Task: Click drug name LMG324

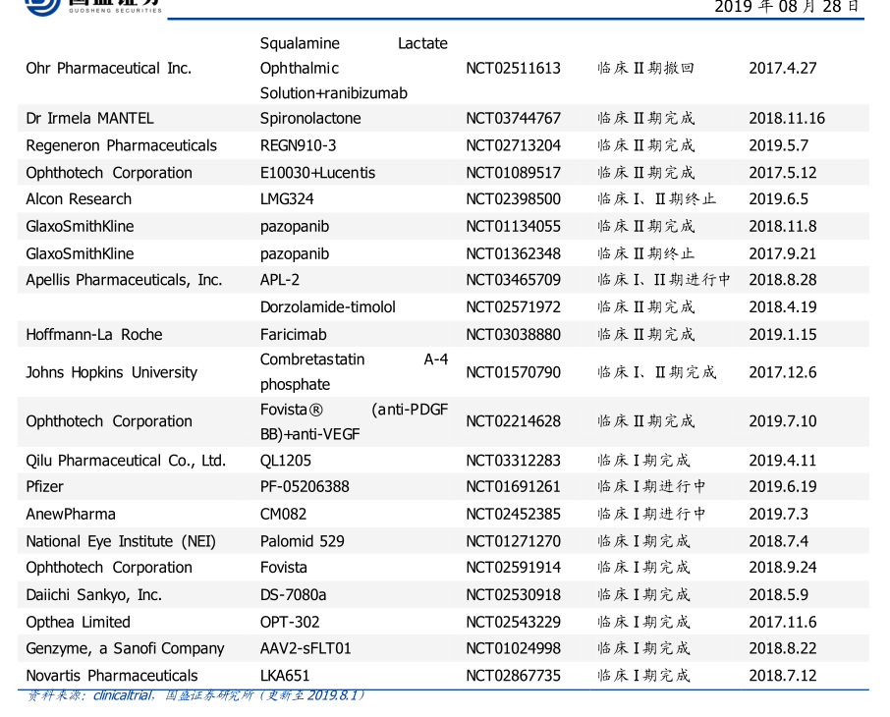Action: point(287,199)
